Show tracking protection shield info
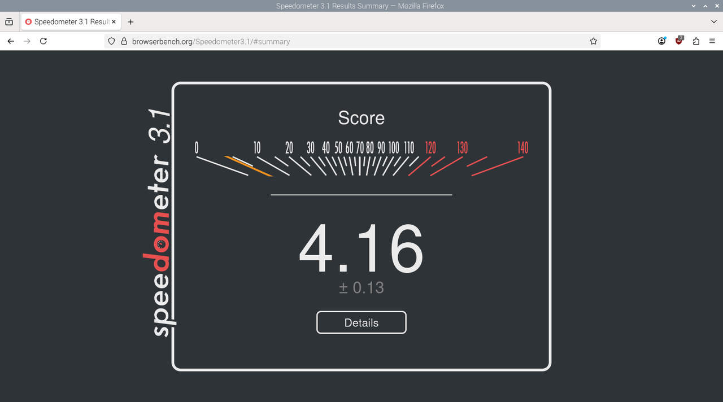Screen dimensions: 723x402 111,41
